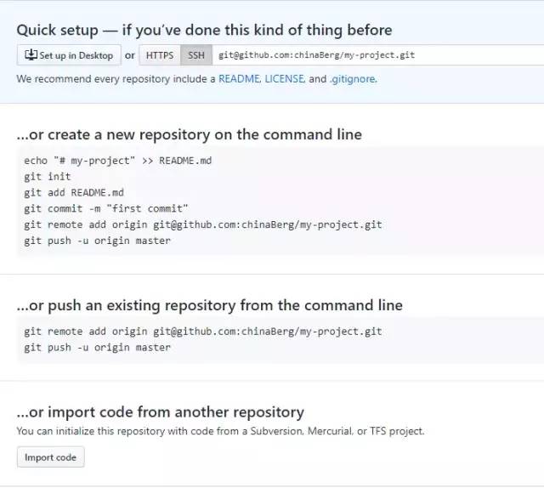Open the LICENSE link
Screen dimensions: 544x488
click(285, 79)
